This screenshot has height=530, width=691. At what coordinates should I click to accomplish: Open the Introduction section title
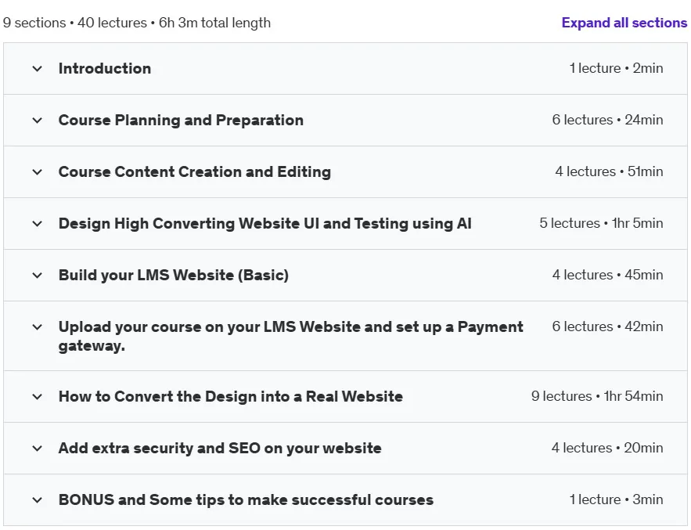(x=105, y=68)
